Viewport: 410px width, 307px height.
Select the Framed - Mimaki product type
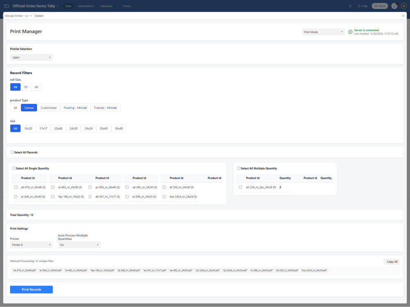(105, 108)
